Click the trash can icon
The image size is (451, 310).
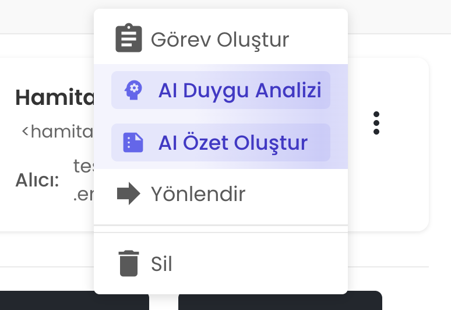(x=129, y=263)
